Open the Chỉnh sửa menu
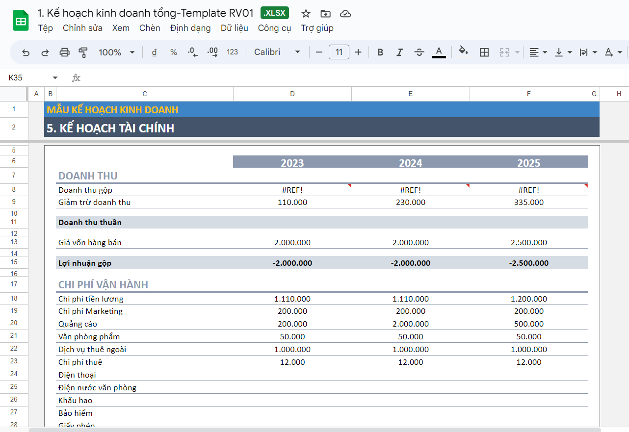Viewport: 629px width, 432px height. (82, 28)
